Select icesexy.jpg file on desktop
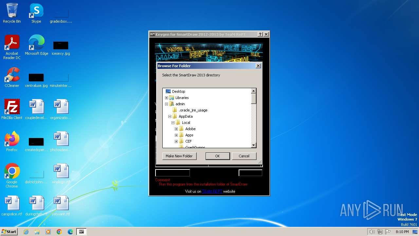This screenshot has width=419, height=236. pyautogui.click(x=61, y=48)
